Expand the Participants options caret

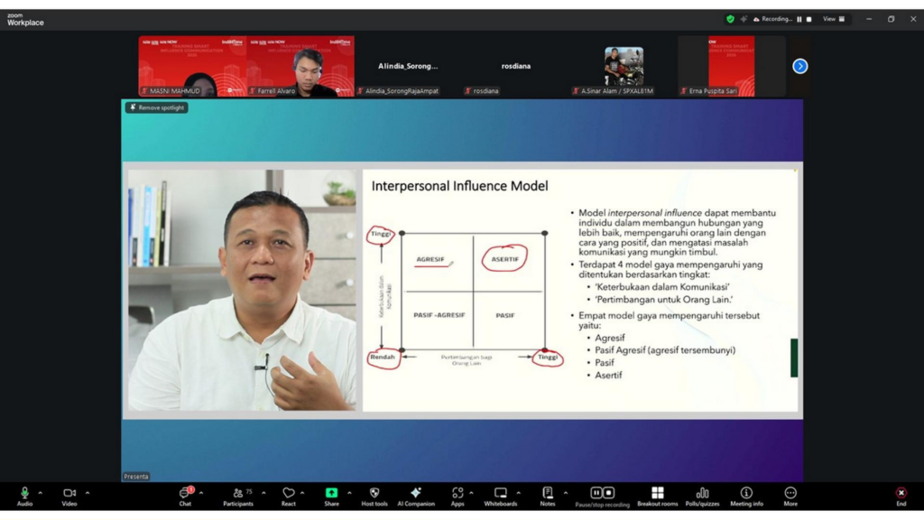[263, 493]
